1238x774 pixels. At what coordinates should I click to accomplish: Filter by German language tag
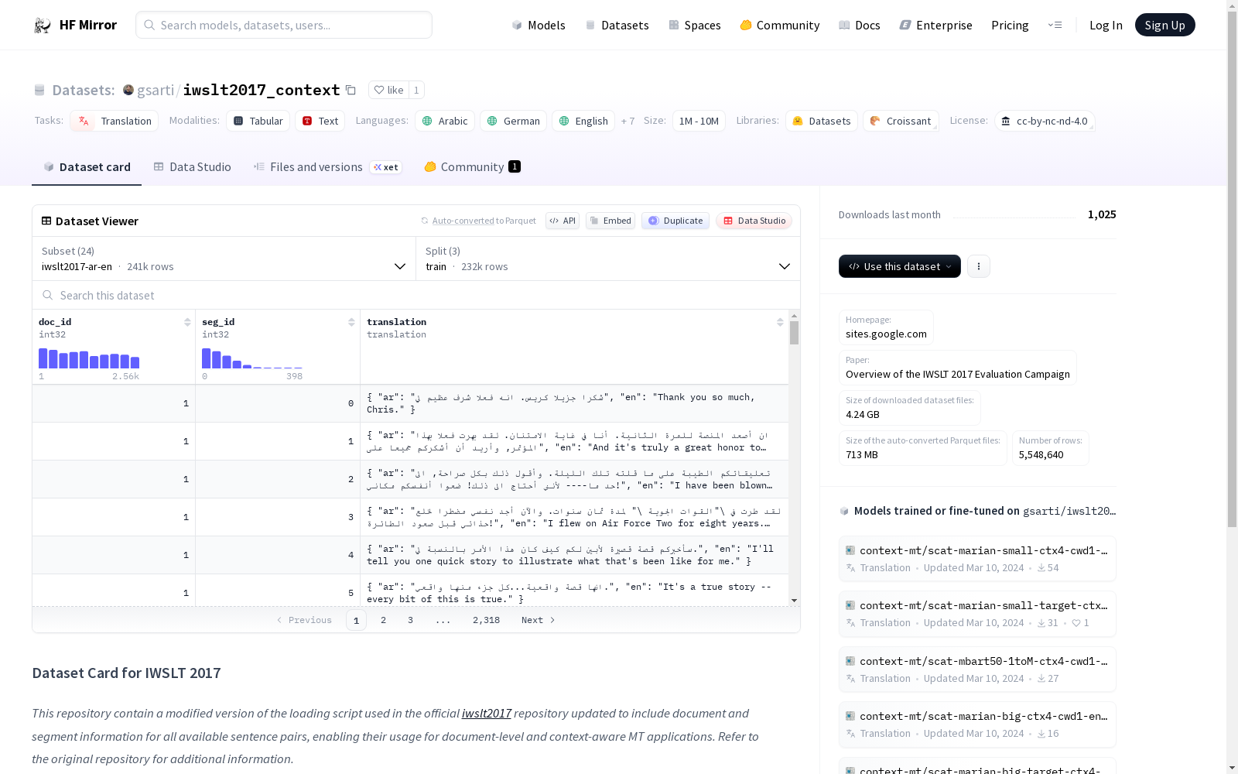tap(514, 121)
